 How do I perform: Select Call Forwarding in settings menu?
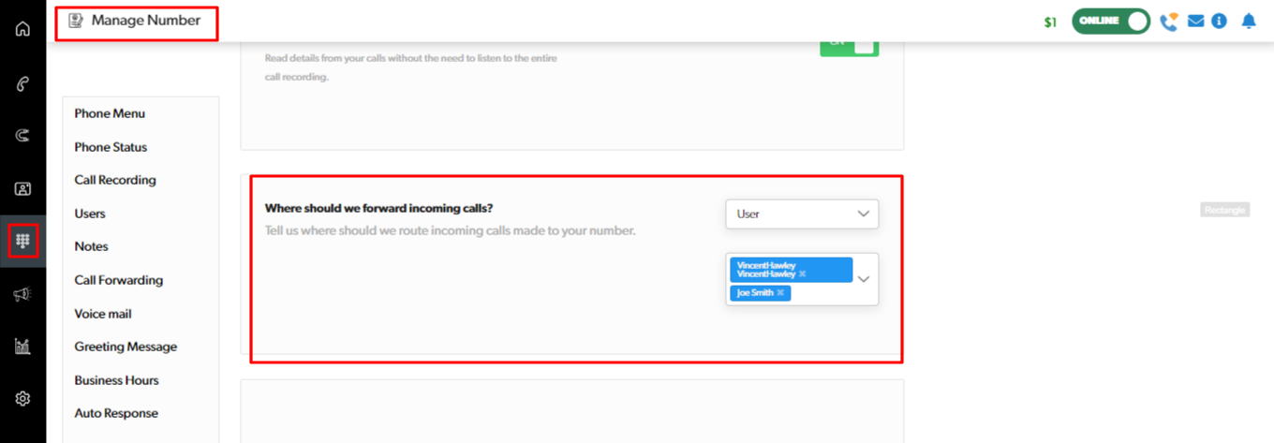tap(118, 280)
